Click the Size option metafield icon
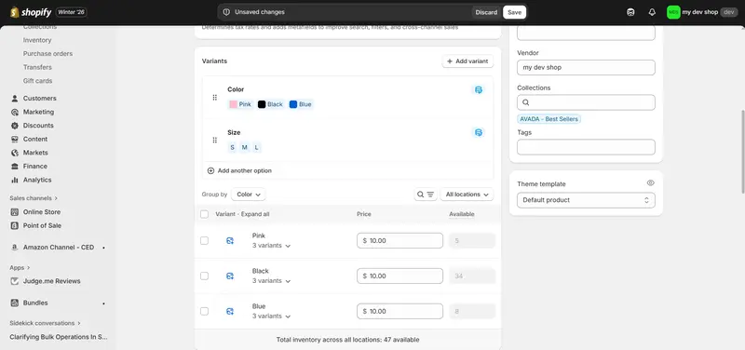 click(x=479, y=132)
